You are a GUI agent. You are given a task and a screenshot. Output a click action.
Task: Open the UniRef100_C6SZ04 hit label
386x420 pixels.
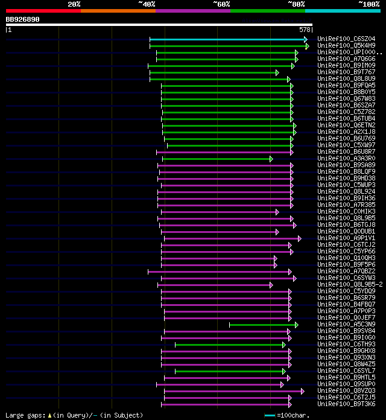(346, 39)
